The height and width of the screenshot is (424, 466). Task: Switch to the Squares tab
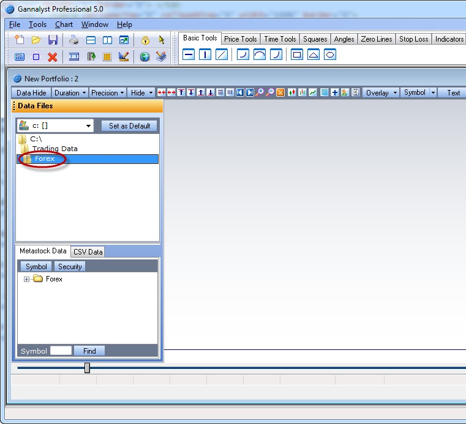[315, 39]
